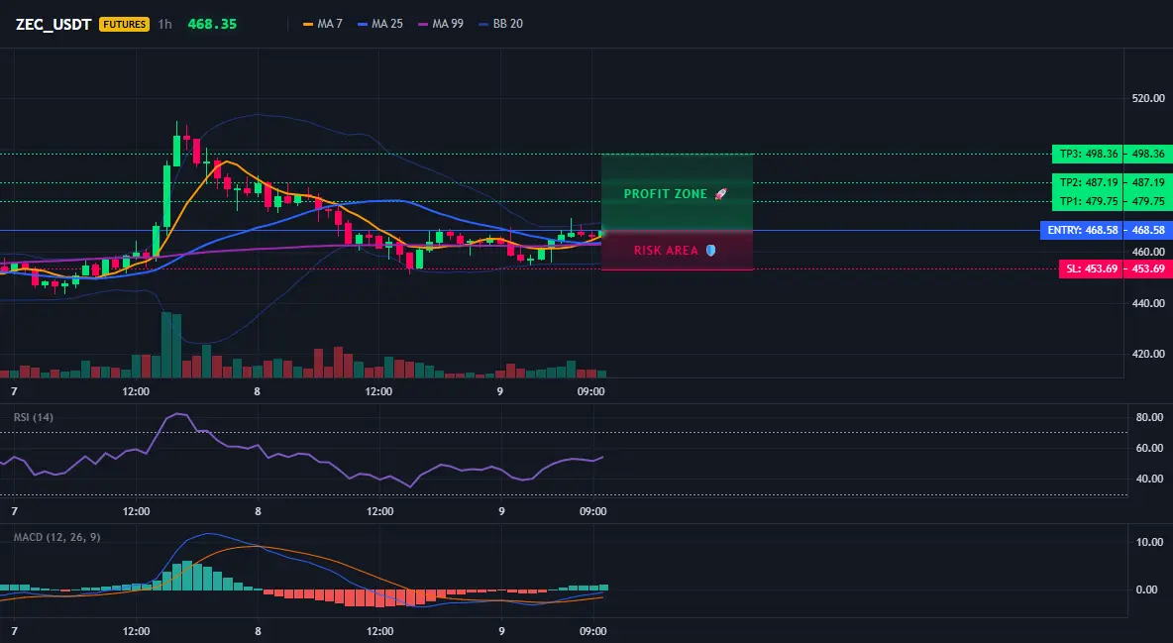Click the 440.00 price axis label
This screenshot has height=643, width=1173.
click(x=1148, y=303)
